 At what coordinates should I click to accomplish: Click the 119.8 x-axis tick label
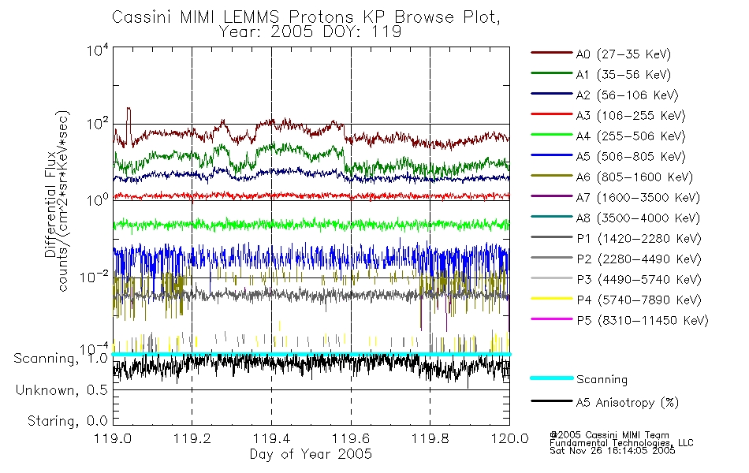tap(430, 438)
